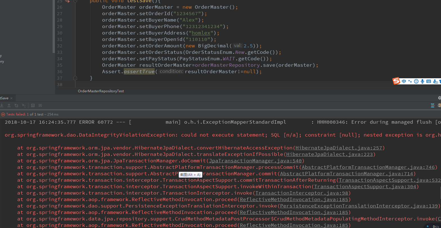The width and height of the screenshot is (441, 228).
Task: Click the 'condition:' parameter hint
Action: tap(171, 71)
